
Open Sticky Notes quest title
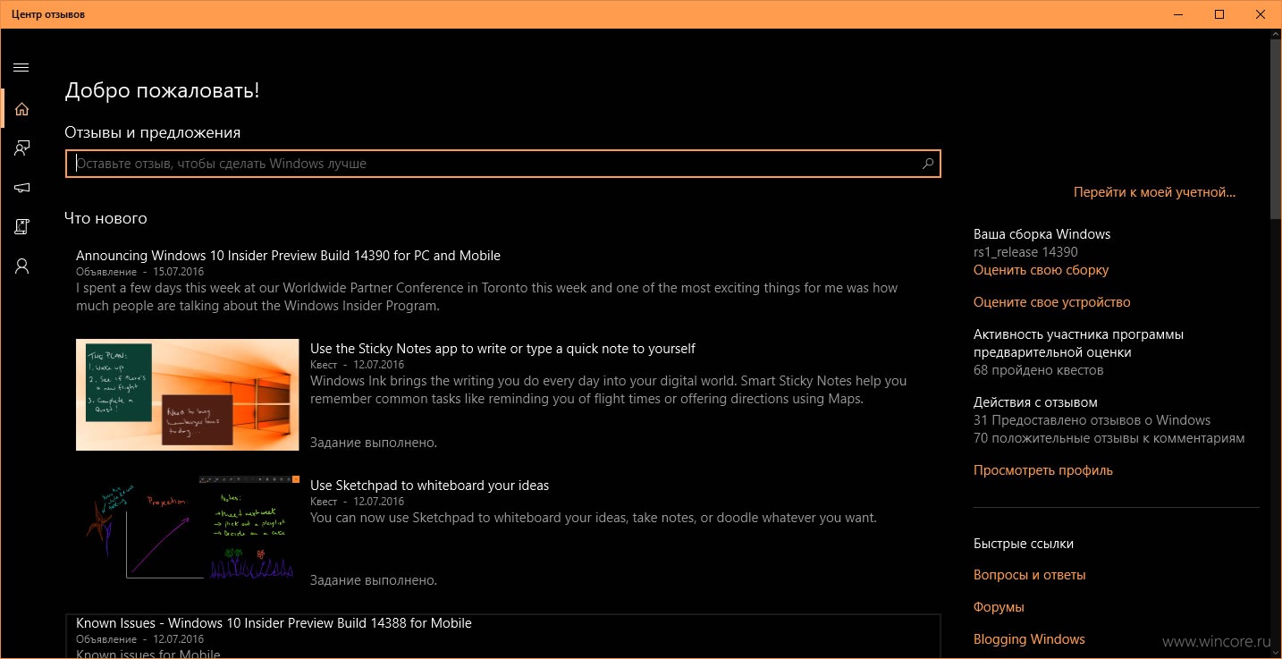[502, 349]
